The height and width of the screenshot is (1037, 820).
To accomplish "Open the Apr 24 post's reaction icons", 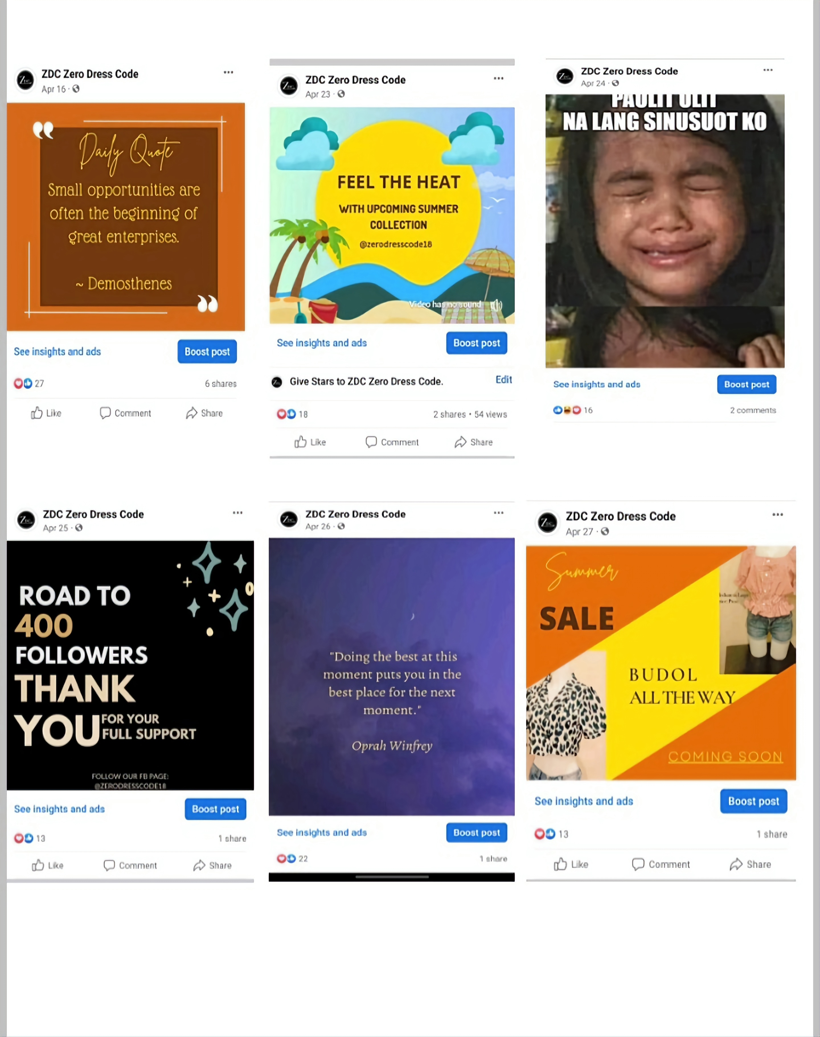I will (567, 410).
